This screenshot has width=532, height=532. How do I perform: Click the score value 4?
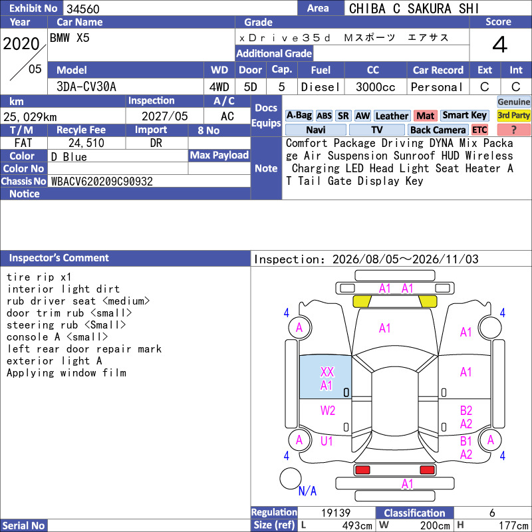click(500, 45)
